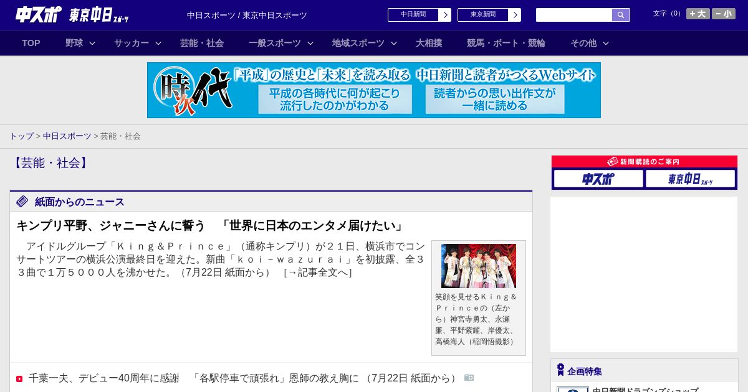The width and height of the screenshot is (748, 392).
Task: Select 芸能・社会 in navigation bar
Action: 202,43
